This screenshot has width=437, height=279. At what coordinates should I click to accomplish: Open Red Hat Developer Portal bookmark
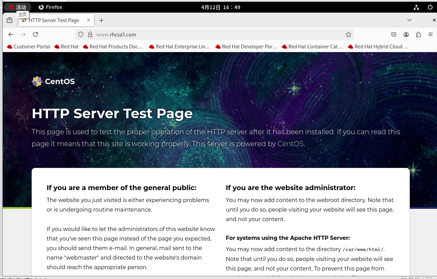coord(246,47)
